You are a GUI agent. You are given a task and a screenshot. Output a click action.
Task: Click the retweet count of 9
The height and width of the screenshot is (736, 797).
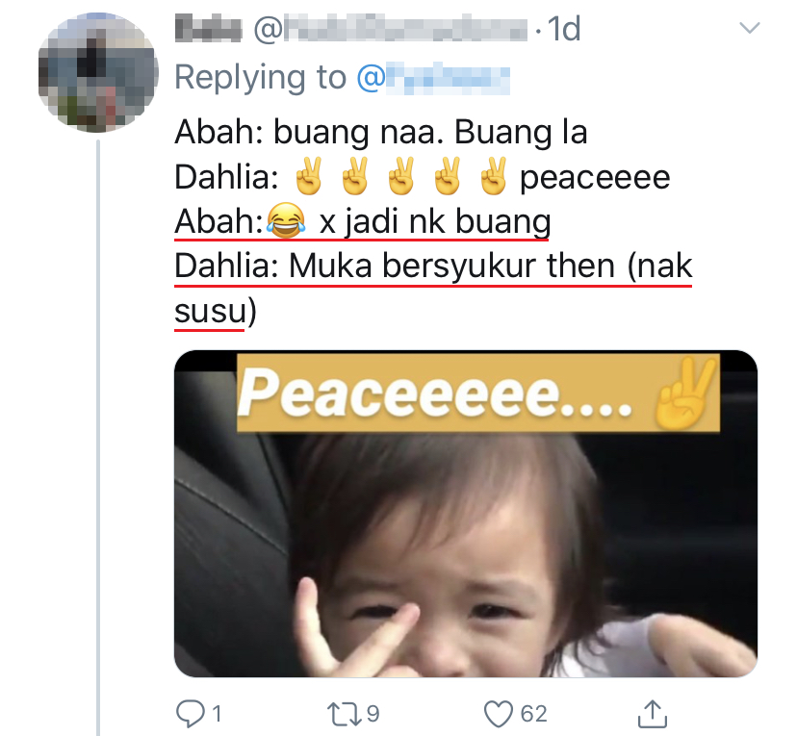[373, 713]
